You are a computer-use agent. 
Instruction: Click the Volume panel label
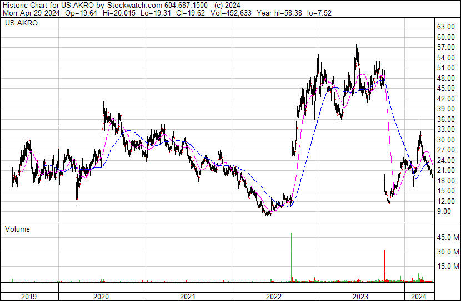click(17, 229)
